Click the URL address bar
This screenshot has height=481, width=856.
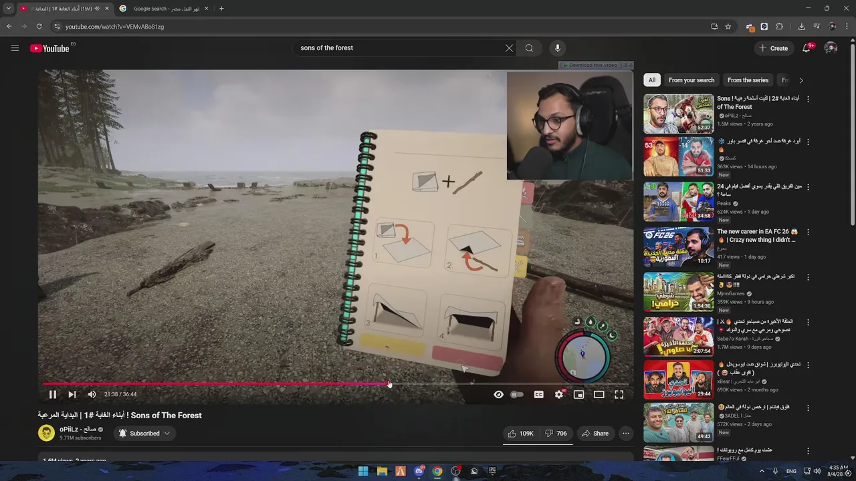(x=374, y=27)
